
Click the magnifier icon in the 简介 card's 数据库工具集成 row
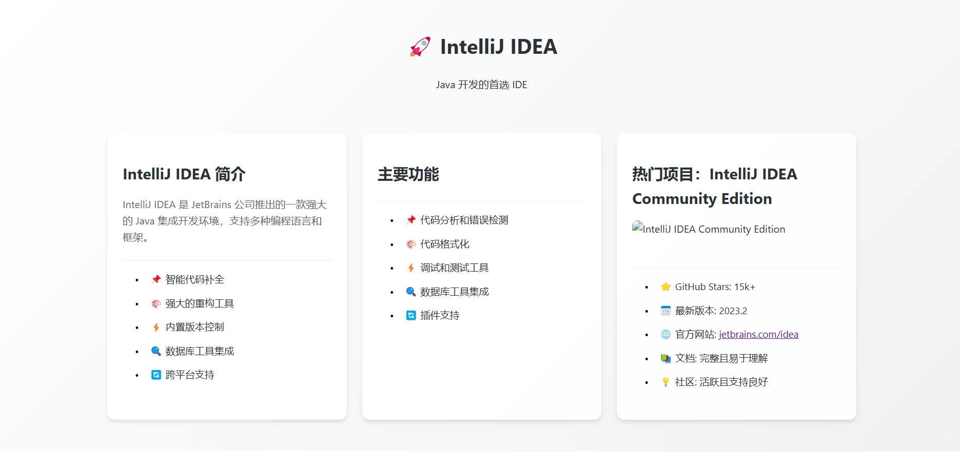click(x=156, y=351)
